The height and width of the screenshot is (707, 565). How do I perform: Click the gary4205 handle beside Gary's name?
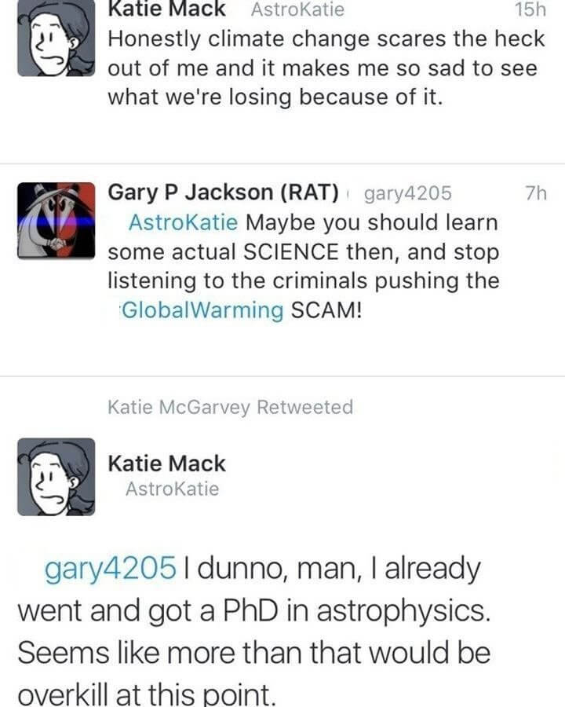(408, 193)
